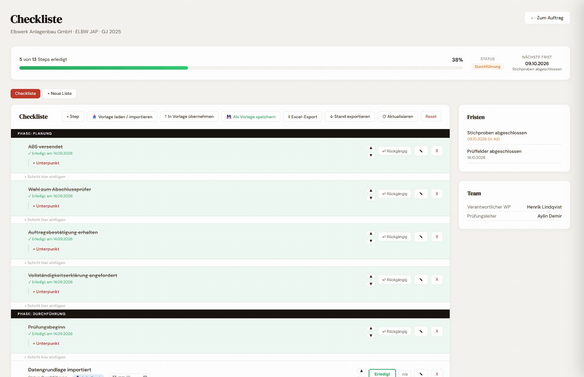Delete Wahl zum Abschlussprüfer step
This screenshot has height=377, width=584.
click(437, 194)
